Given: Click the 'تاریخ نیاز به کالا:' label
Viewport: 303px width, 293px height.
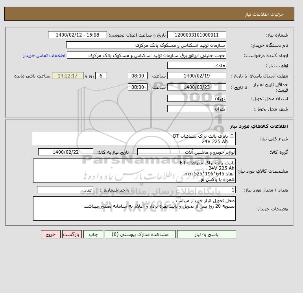Looking at the screenshot, I should click(x=113, y=152).
